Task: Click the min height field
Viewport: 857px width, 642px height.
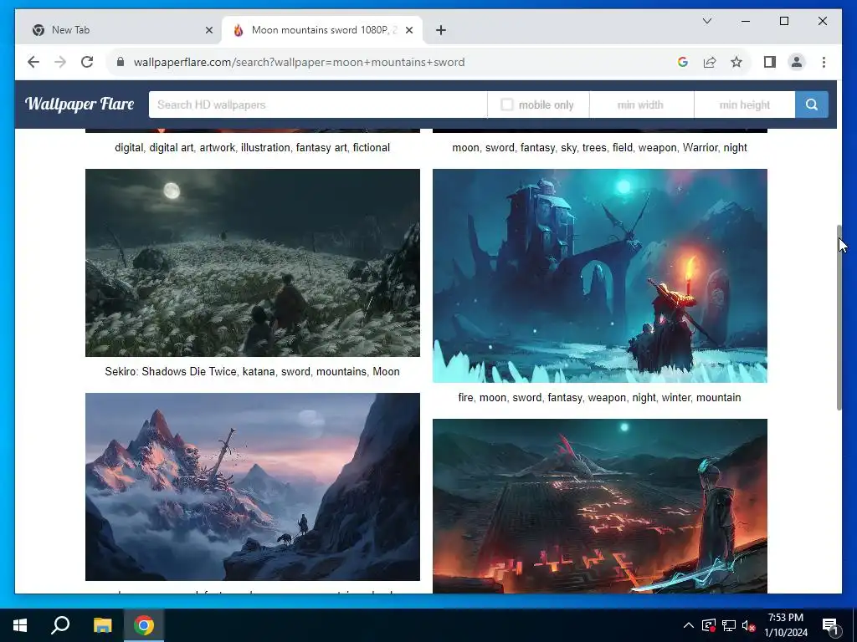Action: (x=744, y=104)
